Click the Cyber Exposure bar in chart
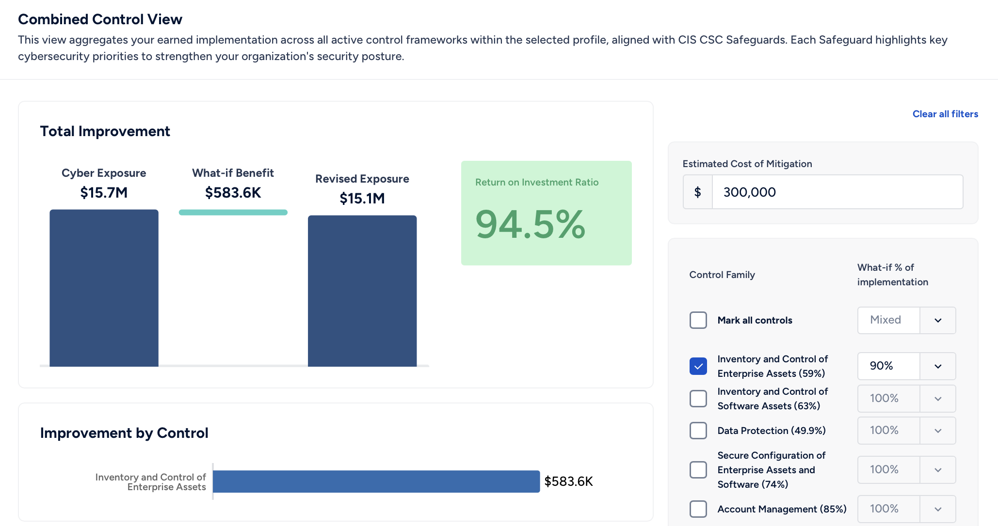This screenshot has height=526, width=998. [x=104, y=288]
